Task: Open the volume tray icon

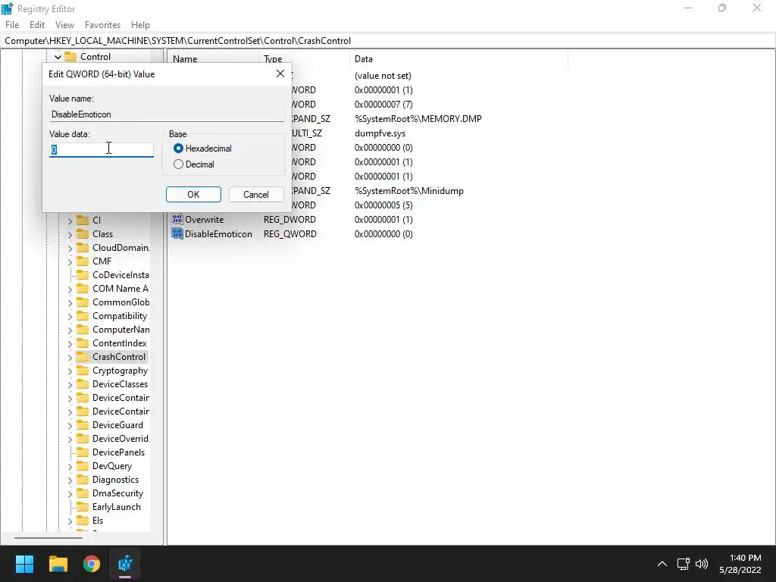Action: [x=702, y=564]
